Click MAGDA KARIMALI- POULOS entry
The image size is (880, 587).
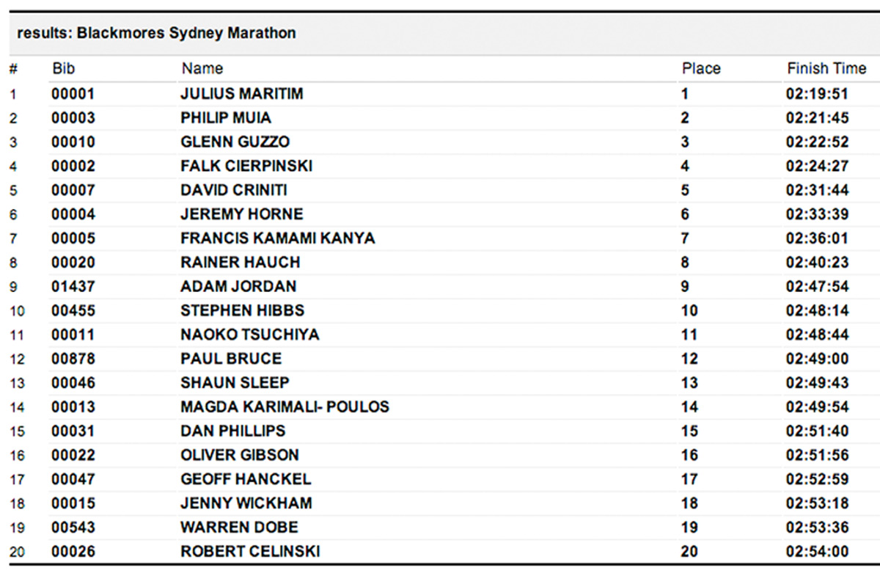(285, 407)
